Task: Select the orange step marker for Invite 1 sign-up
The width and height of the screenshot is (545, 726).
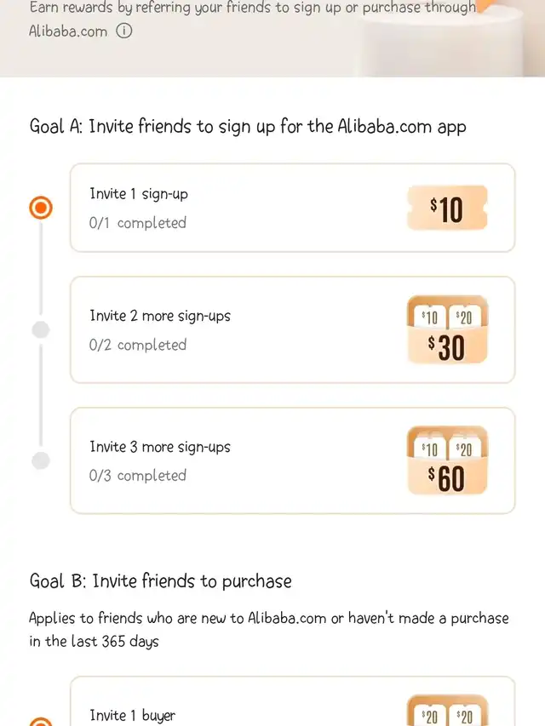Action: click(40, 208)
